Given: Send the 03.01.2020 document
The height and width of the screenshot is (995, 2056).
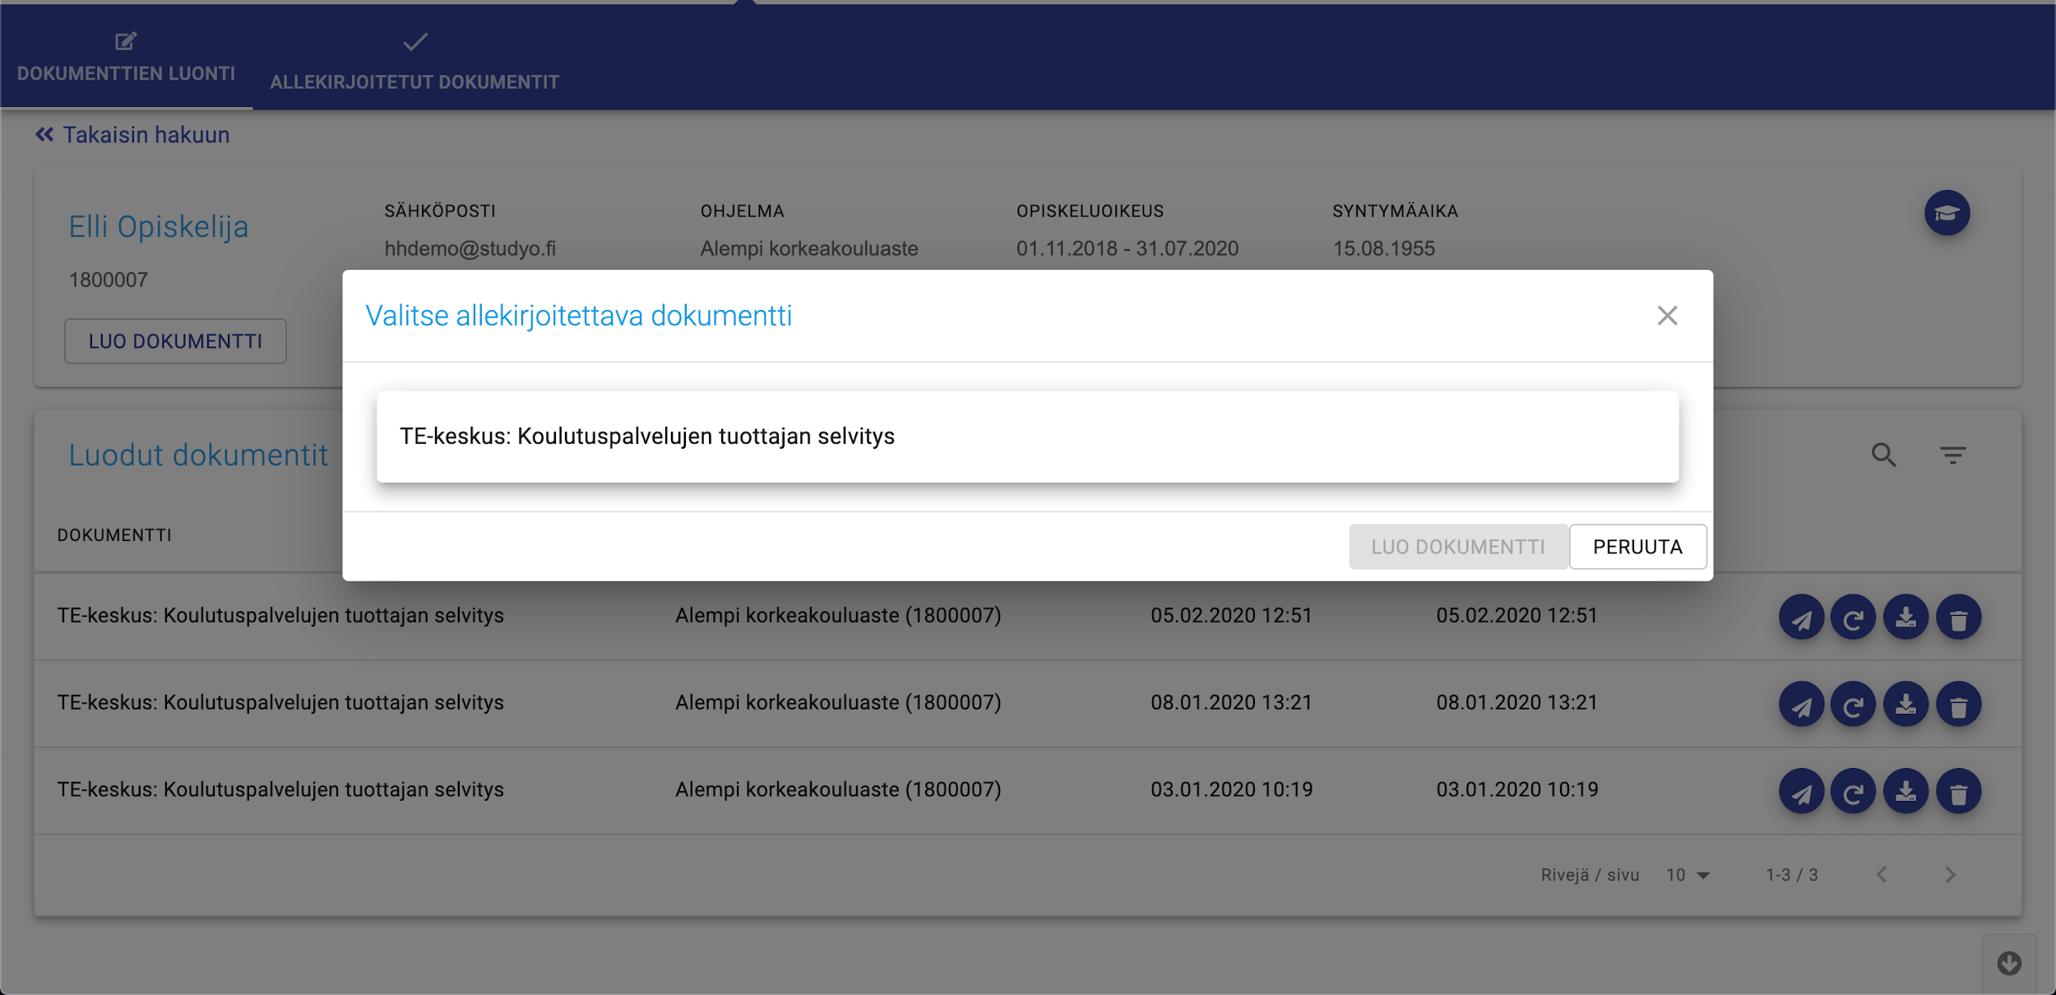Looking at the screenshot, I should click(1801, 792).
